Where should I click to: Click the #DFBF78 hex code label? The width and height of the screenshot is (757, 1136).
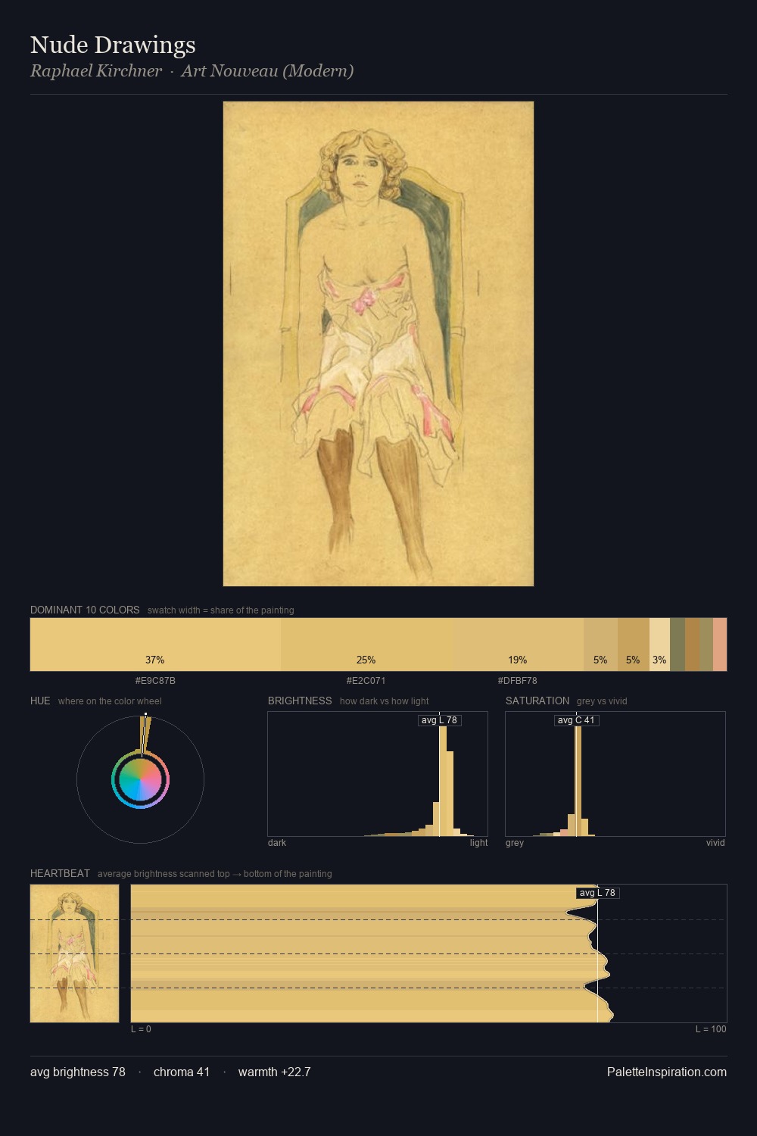[518, 681]
